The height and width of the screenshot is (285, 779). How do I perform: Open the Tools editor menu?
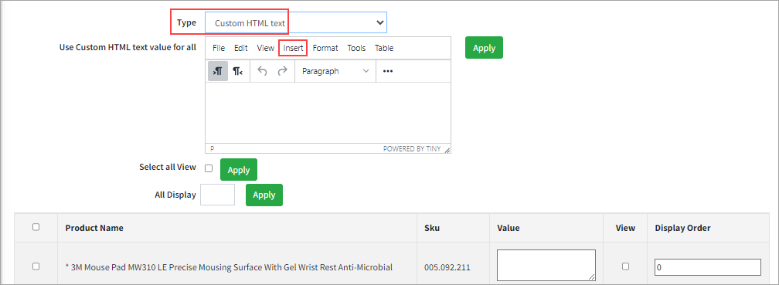[356, 48]
